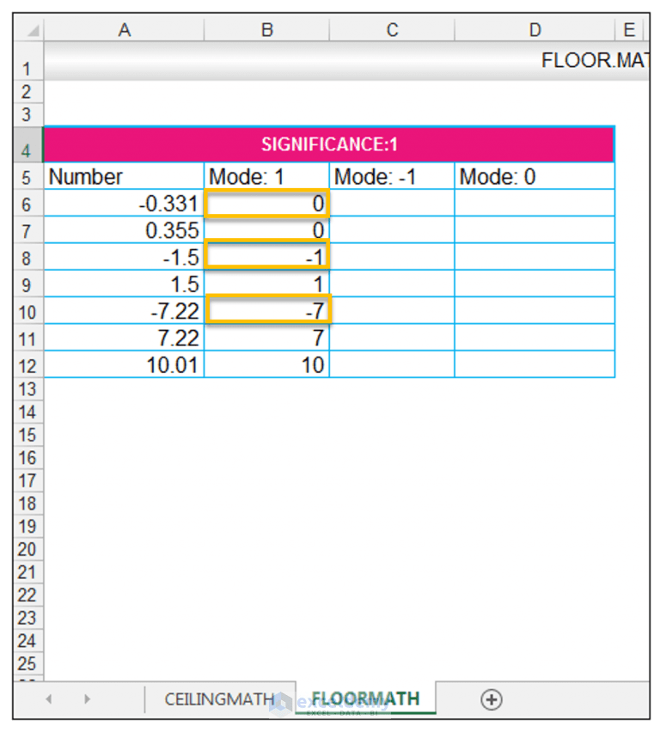The width and height of the screenshot is (660, 732).
Task: Select column B header
Action: (266, 30)
